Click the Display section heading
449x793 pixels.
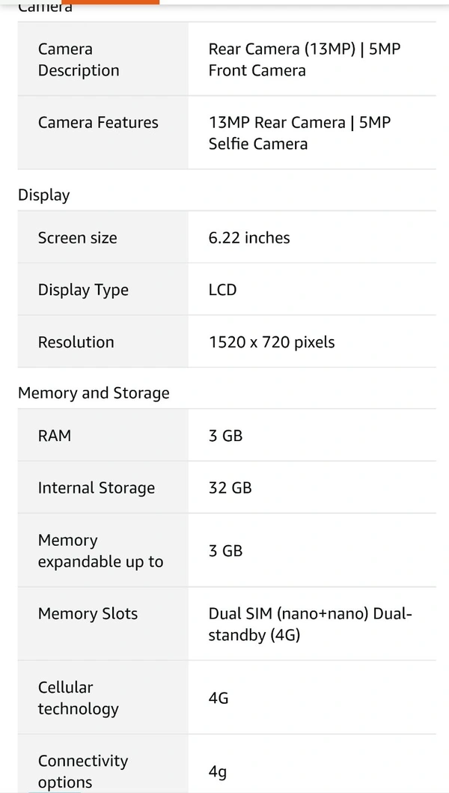coord(44,195)
